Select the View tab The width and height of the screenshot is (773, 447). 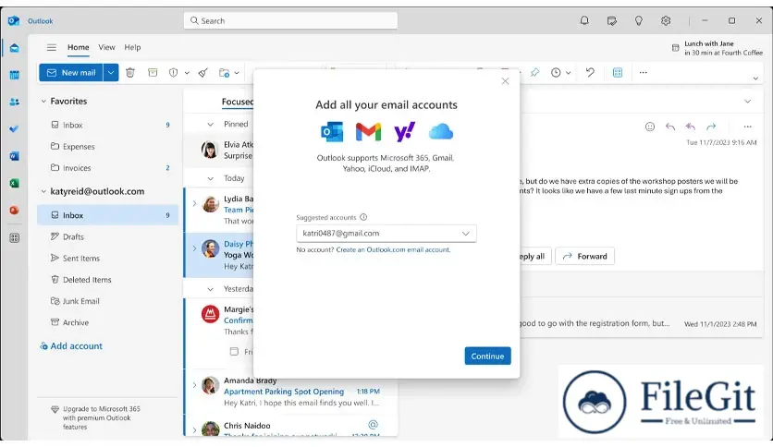106,47
